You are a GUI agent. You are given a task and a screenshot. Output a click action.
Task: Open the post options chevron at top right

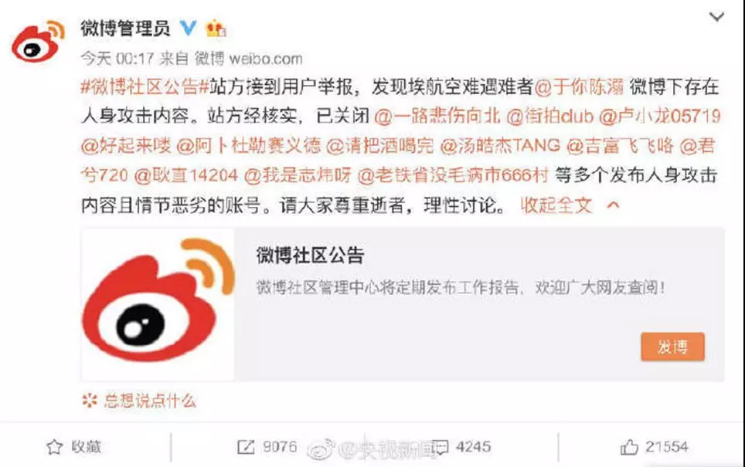[x=716, y=17]
